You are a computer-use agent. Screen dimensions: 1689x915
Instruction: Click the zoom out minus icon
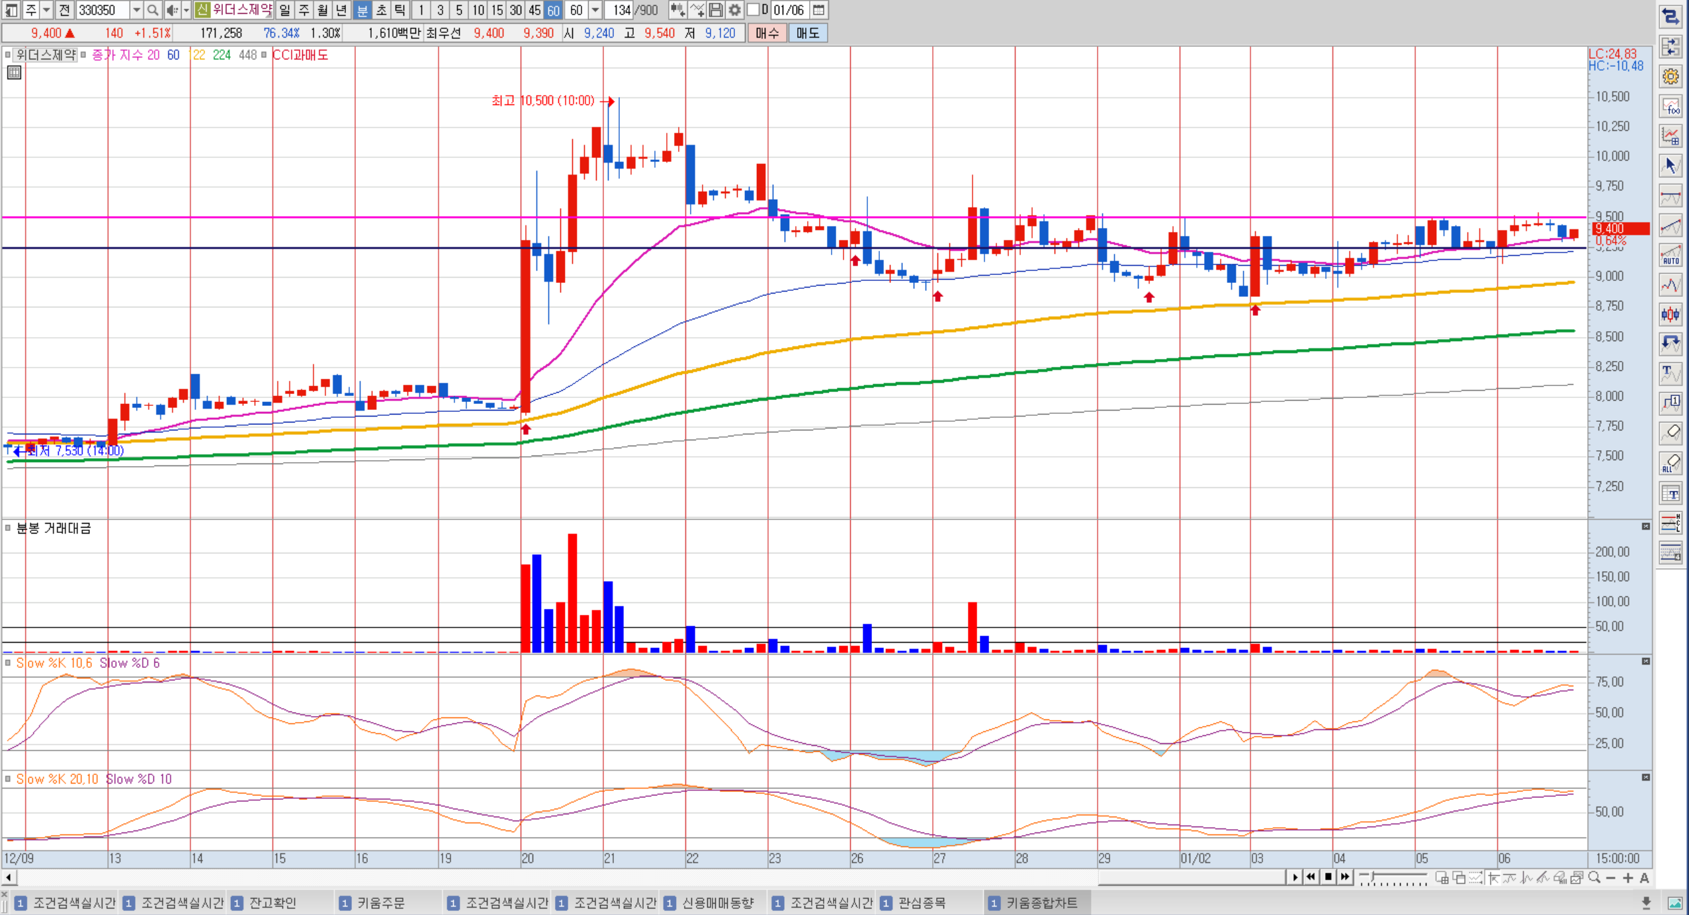coord(1611,878)
